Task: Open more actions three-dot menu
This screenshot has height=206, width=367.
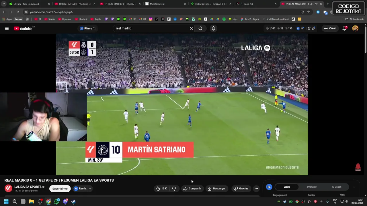Action: tap(256, 189)
